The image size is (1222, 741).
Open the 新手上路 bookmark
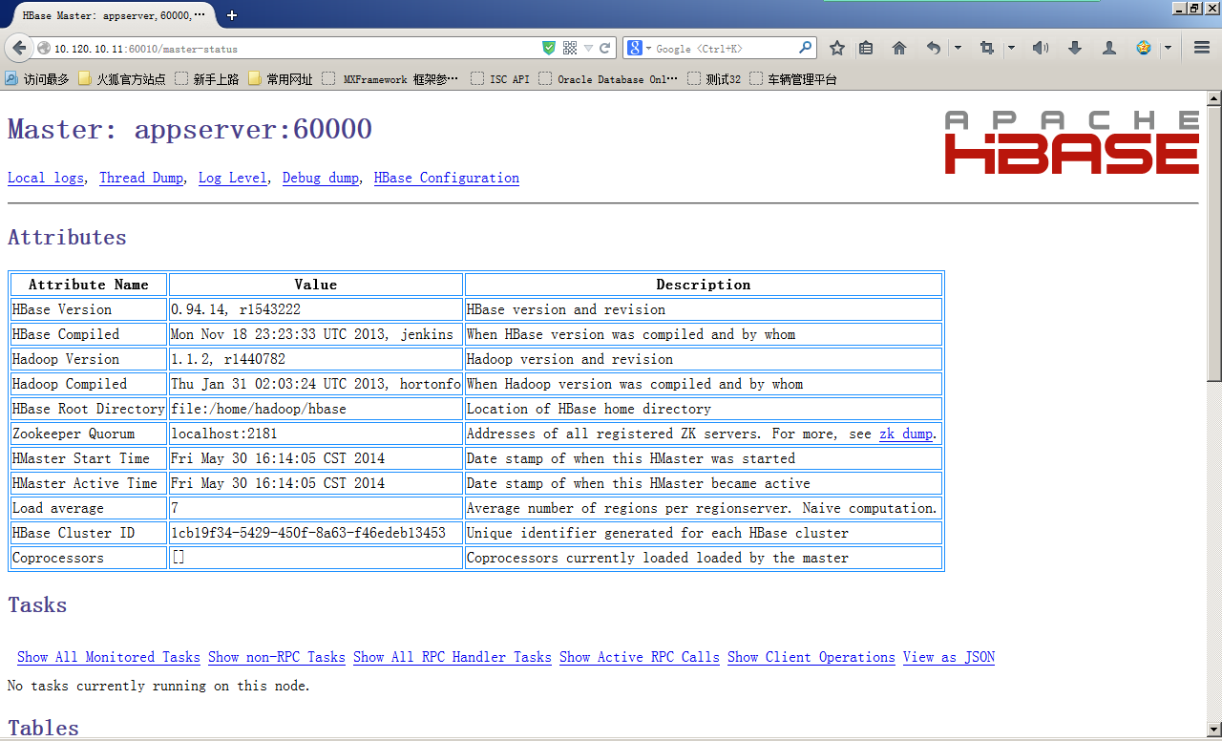tap(207, 79)
